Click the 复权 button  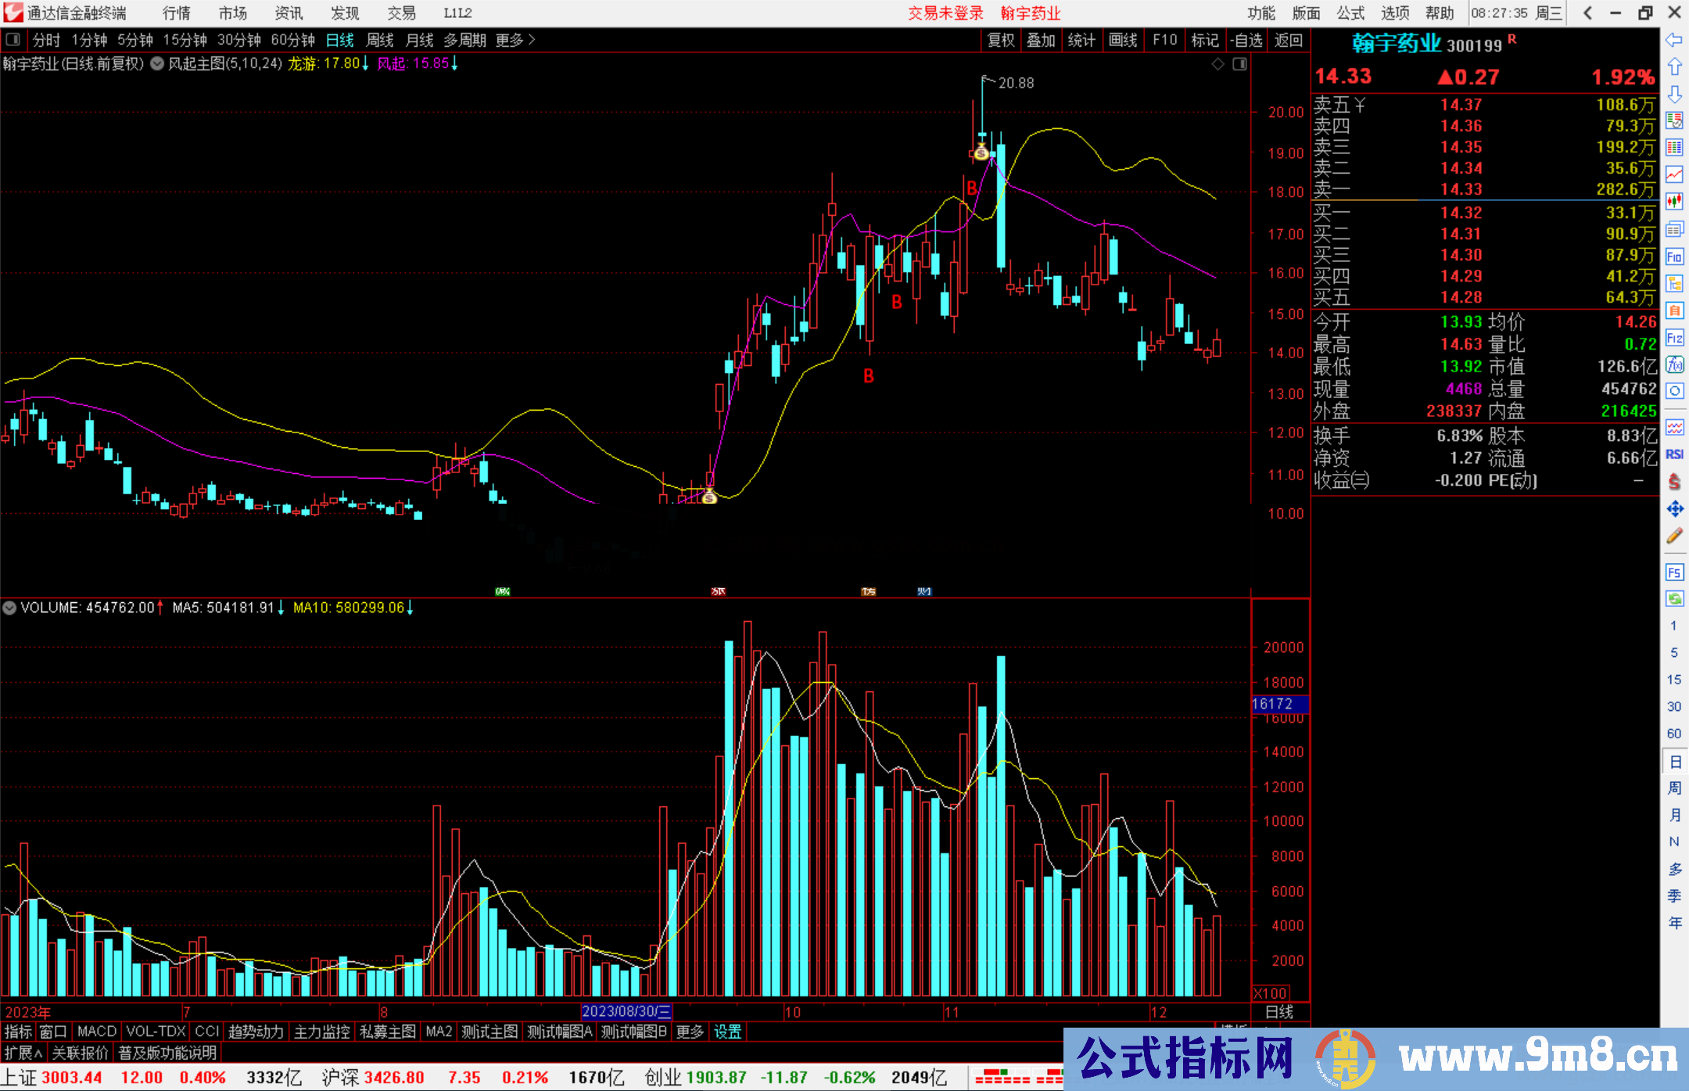[x=1001, y=40]
